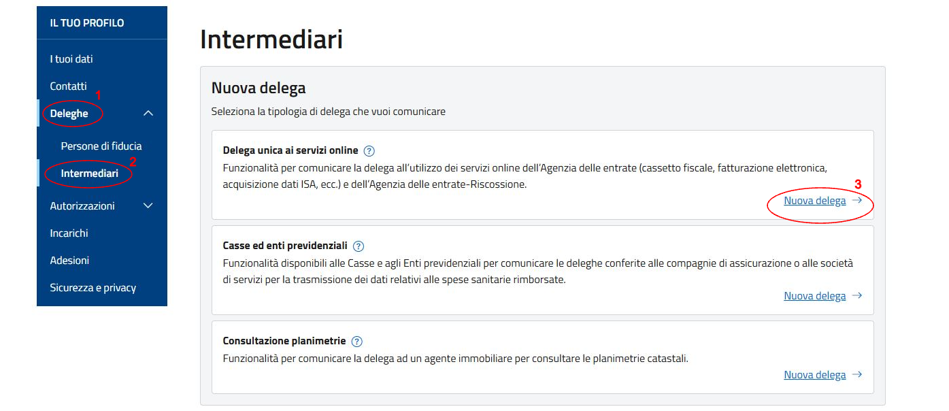Click 'Nuova delega' in the Consultazione planimetrie card
This screenshot has height=411, width=949.
(815, 374)
